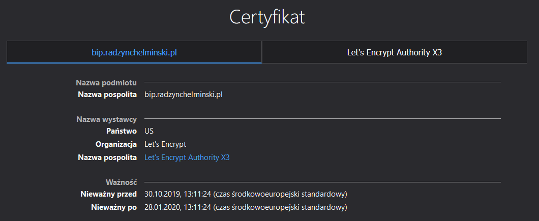Image resolution: width=539 pixels, height=221 pixels.
Task: Click the divider line beside Ważność heading
Action: (322, 182)
